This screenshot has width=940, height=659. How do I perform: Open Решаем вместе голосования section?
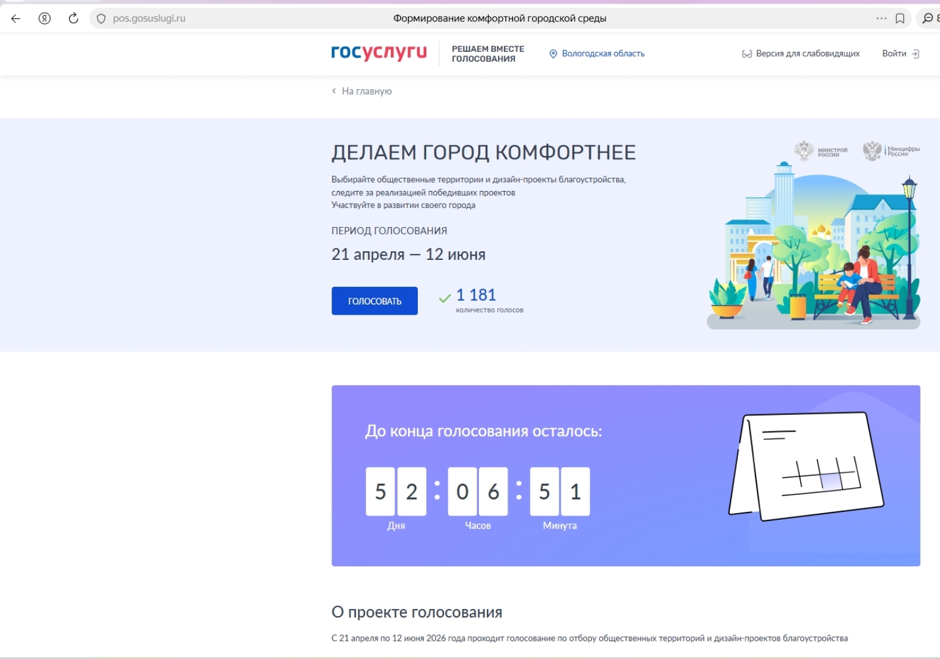coord(487,54)
